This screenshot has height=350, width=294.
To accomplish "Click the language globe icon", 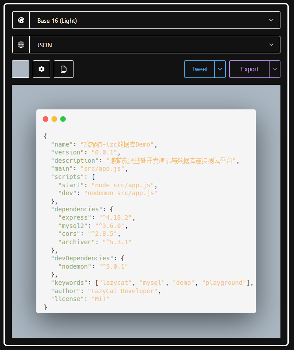I will 21,45.
